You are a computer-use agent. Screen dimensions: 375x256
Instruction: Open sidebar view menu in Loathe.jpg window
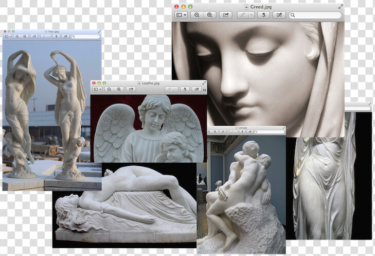(98, 89)
